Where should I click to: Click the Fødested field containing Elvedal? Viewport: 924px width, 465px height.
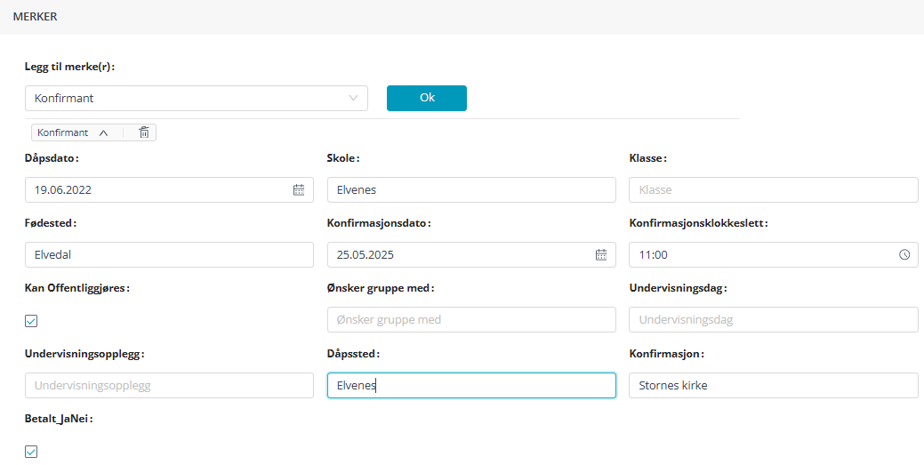click(169, 254)
